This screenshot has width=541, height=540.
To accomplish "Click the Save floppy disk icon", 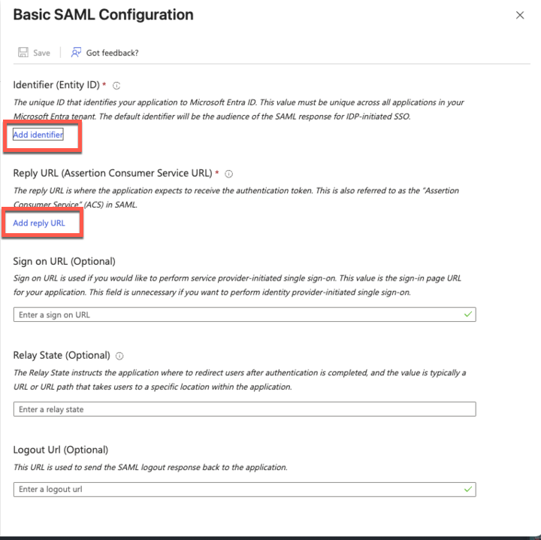I will click(23, 53).
